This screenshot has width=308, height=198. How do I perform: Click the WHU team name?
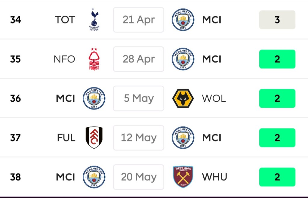(x=214, y=177)
